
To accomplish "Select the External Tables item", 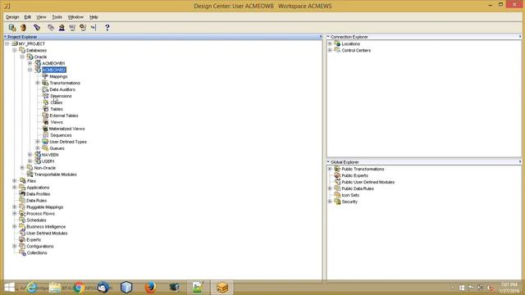I will (x=64, y=116).
